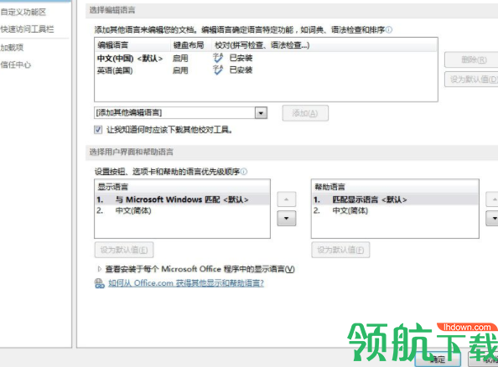Viewport: 498px width, 367px height.
Task: Toggle 让我知道何时应该下载其他校对工具 checkbox
Action: point(98,130)
